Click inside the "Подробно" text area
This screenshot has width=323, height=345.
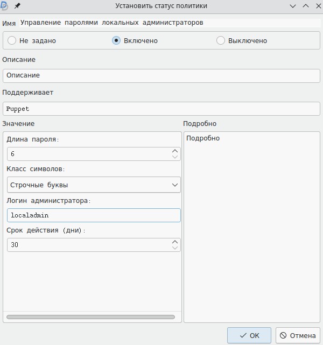[251, 226]
